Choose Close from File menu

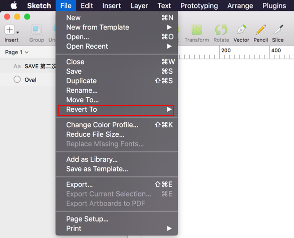117,62
